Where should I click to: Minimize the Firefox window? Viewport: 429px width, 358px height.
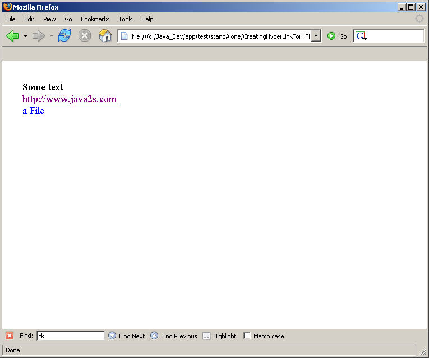click(x=402, y=7)
